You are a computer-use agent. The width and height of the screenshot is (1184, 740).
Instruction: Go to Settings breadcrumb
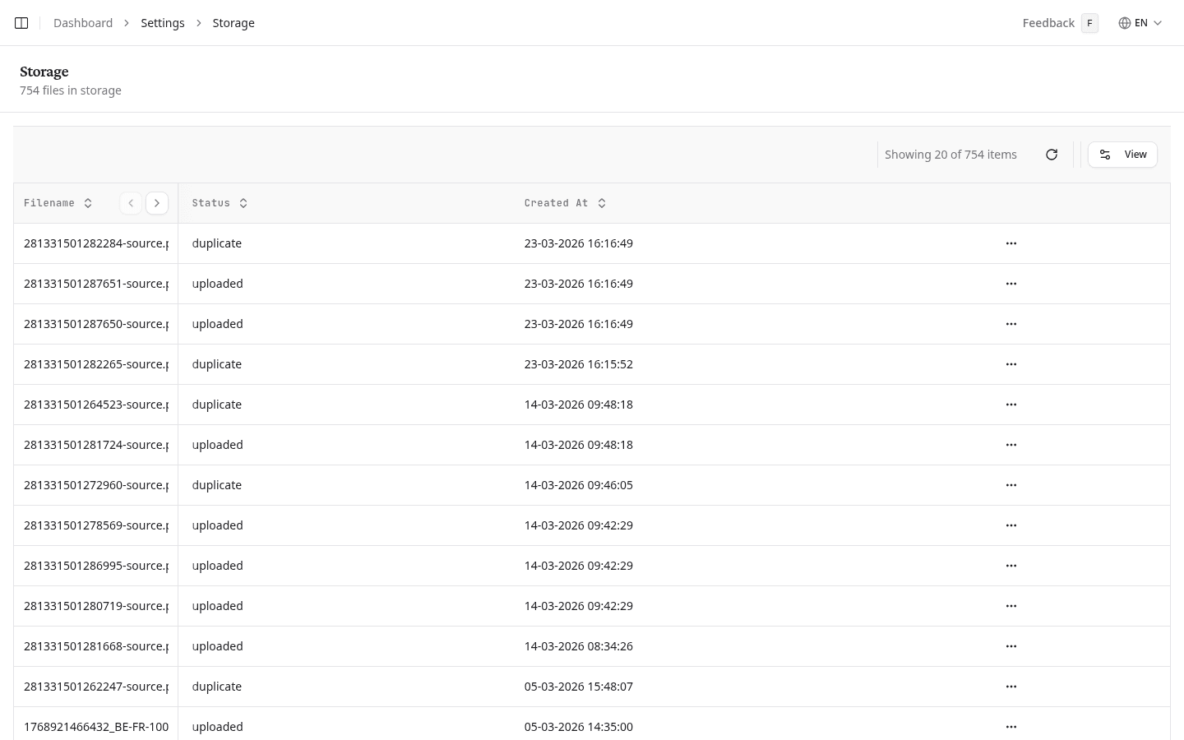click(x=163, y=23)
